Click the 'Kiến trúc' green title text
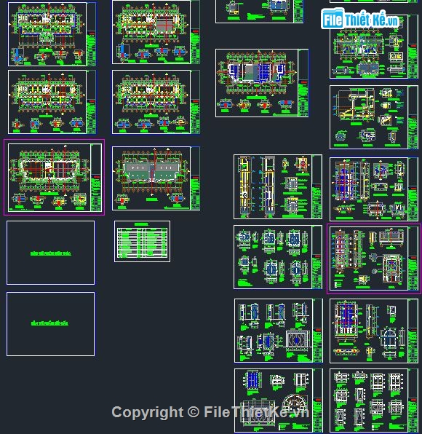The image size is (422, 434). 51,253
